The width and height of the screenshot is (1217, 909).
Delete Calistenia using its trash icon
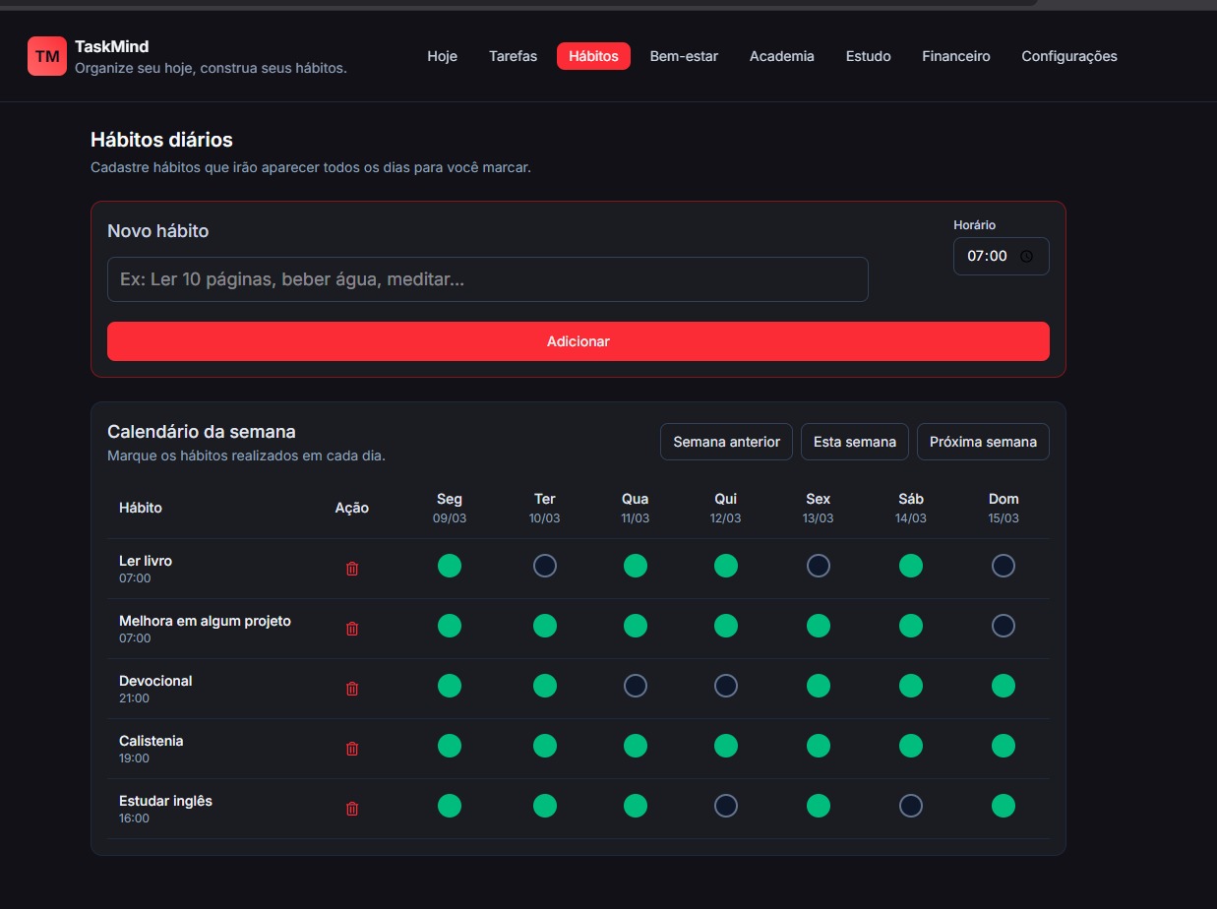click(352, 749)
